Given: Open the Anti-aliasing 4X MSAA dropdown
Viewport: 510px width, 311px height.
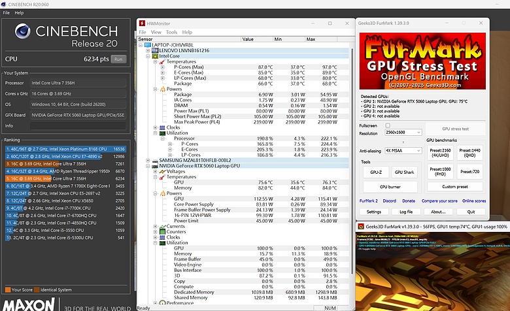Looking at the screenshot, I should pos(403,151).
